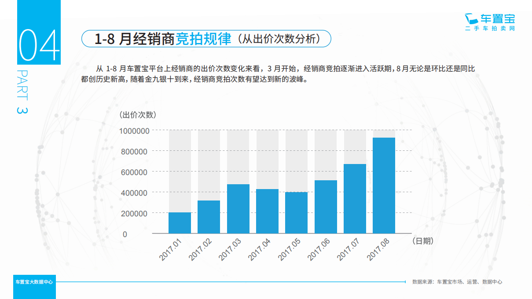The height and width of the screenshot is (299, 532).
Task: Click the 2017.01 shortest blue bar
Action: [x=179, y=222]
